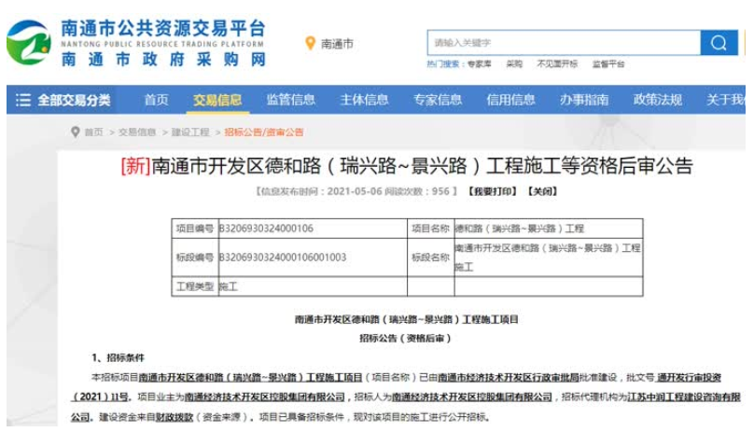The height and width of the screenshot is (446, 754).
Task: Click breadcrumb link 招标公告/资审公告
Action: [x=264, y=132]
